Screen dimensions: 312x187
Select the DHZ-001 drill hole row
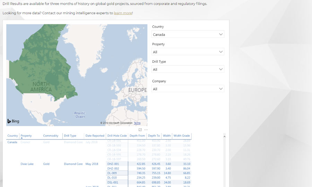tap(113, 164)
